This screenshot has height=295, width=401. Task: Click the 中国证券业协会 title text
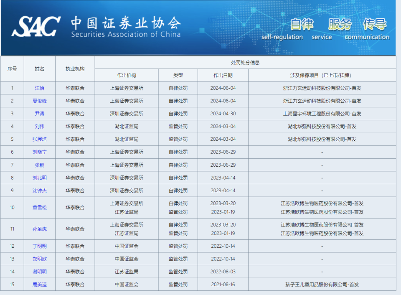126,23
